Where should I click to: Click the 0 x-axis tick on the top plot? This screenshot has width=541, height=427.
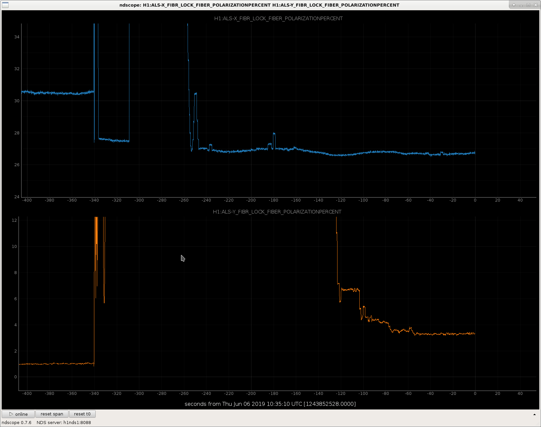point(475,200)
